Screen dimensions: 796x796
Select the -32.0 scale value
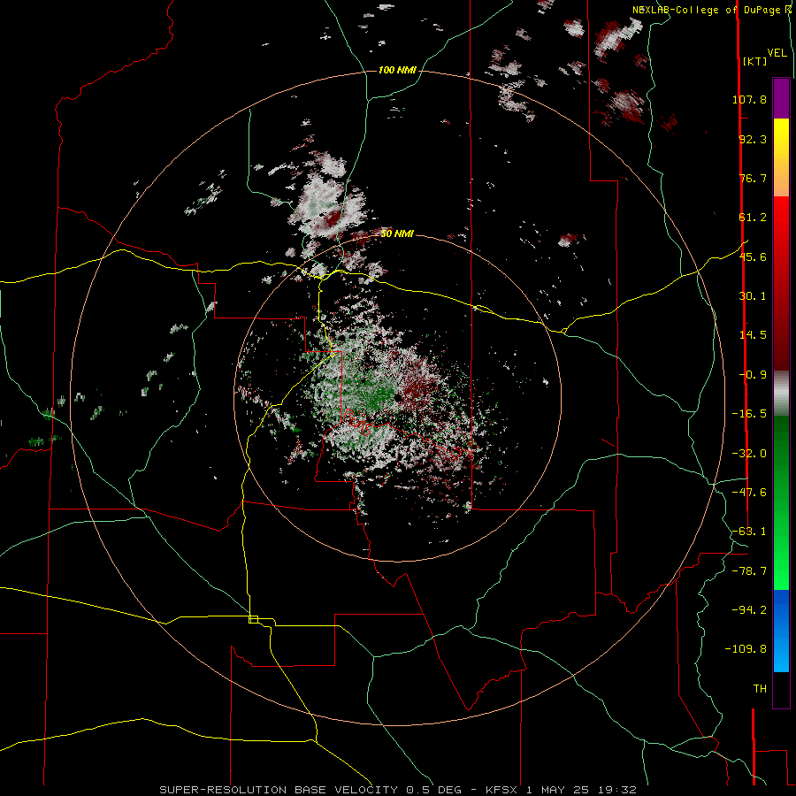(x=749, y=454)
